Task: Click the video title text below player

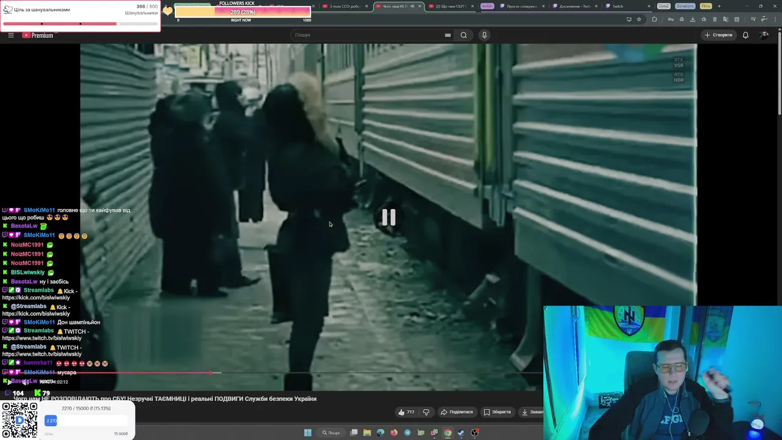Action: pos(165,398)
